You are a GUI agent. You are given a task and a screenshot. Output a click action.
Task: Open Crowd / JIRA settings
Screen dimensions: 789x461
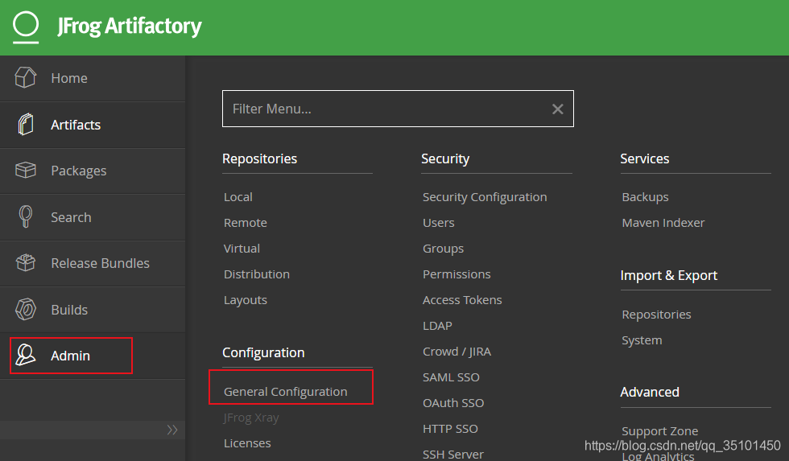[457, 352]
